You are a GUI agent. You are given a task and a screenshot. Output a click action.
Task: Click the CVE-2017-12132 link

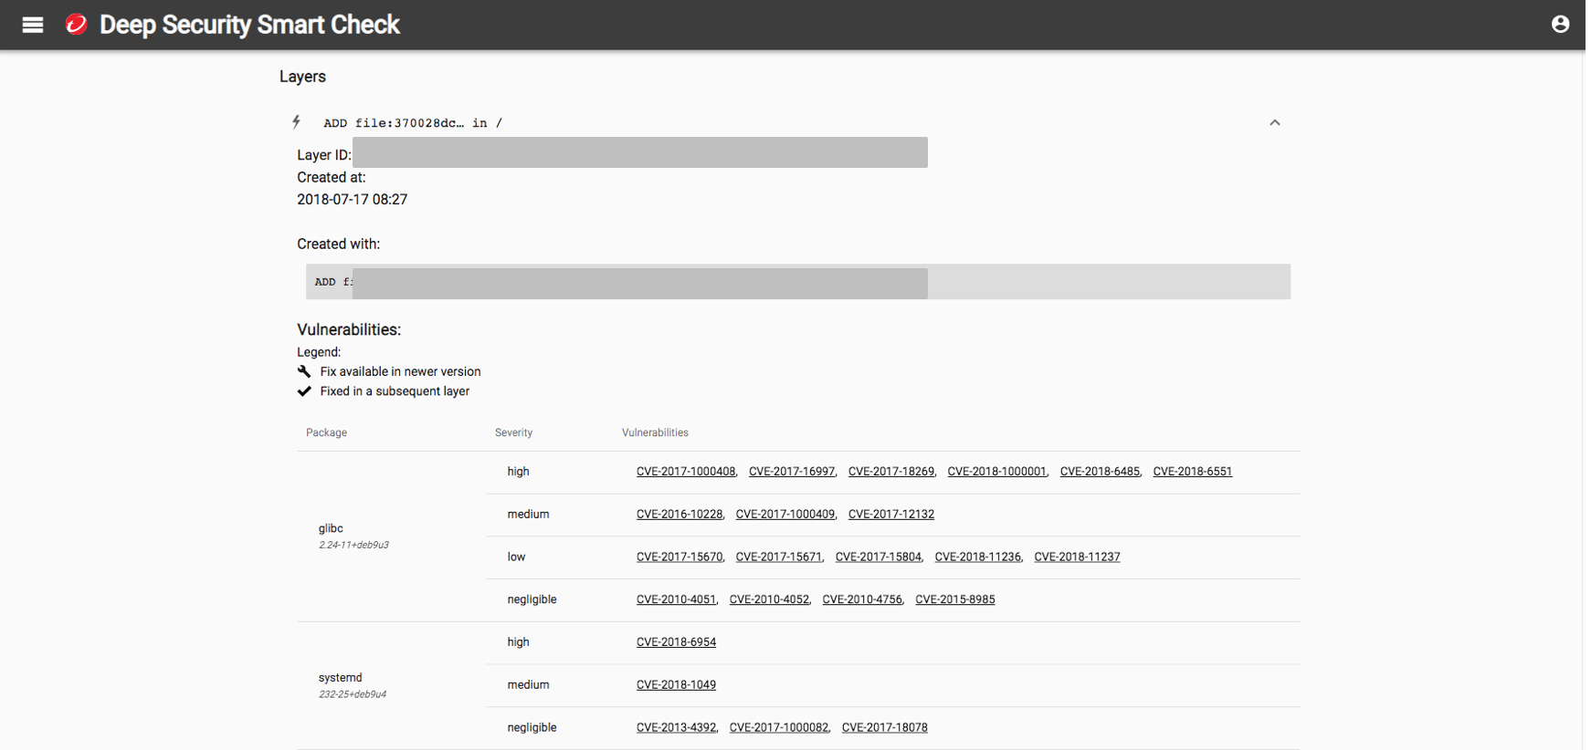(x=890, y=515)
